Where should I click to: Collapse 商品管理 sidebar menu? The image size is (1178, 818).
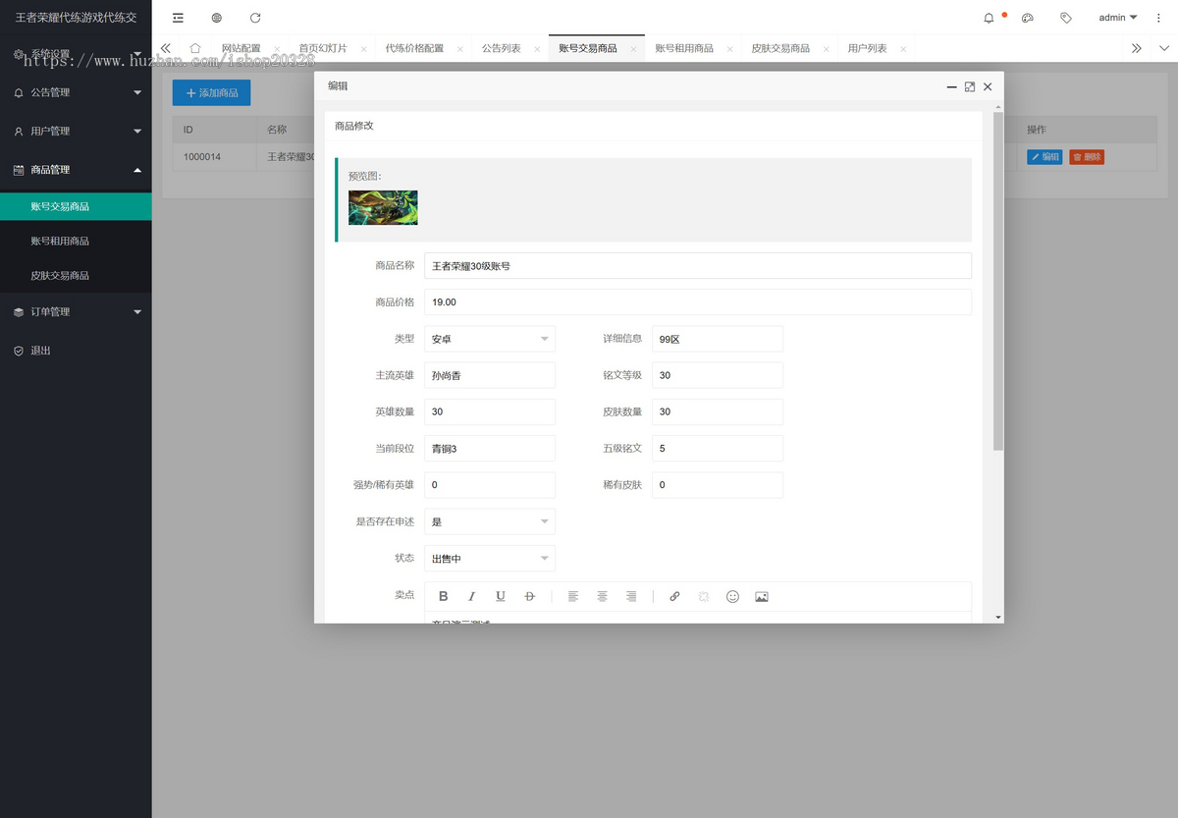(x=76, y=170)
